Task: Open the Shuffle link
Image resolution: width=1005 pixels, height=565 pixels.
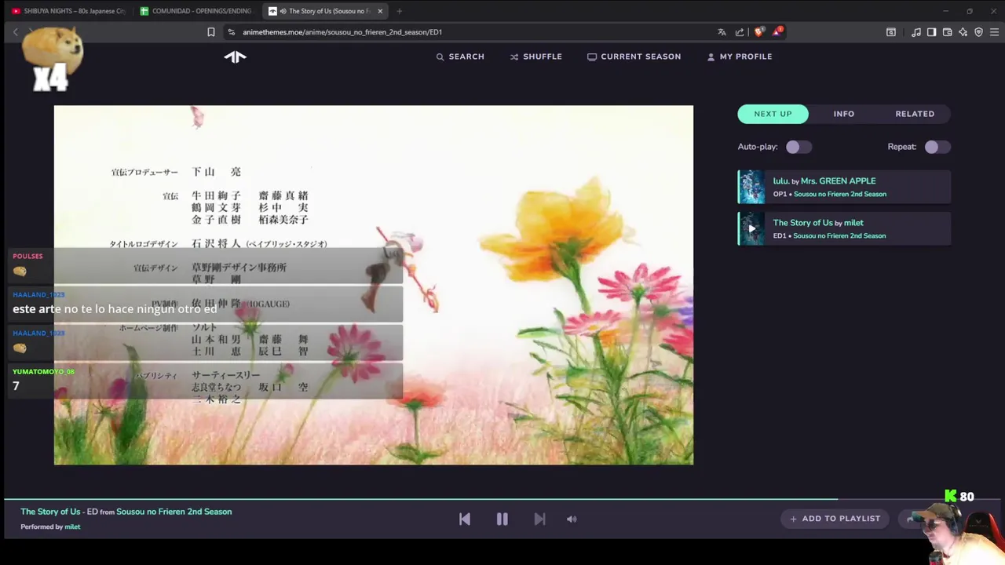Action: click(x=535, y=56)
